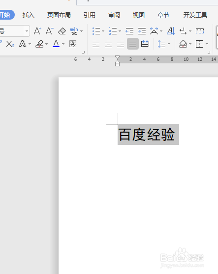Apply subscript X₂ formatting
The image size is (218, 274).
pyautogui.click(x=10, y=44)
